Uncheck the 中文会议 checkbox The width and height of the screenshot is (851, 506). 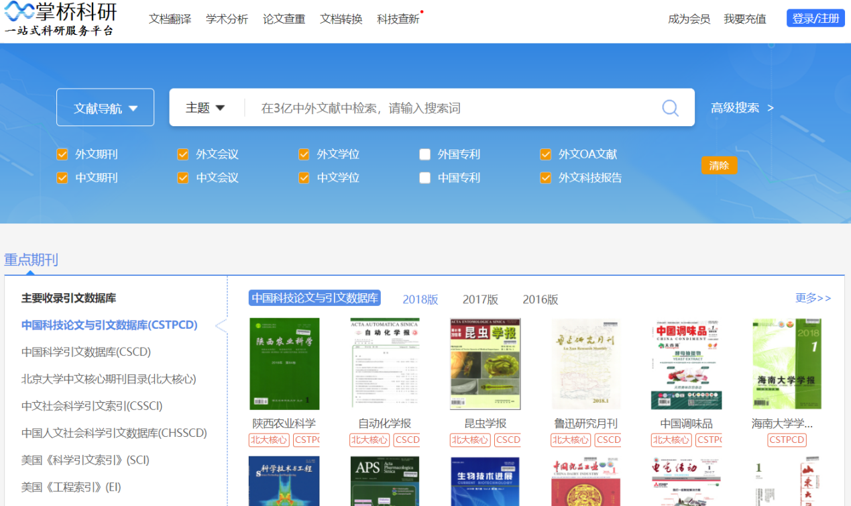(x=183, y=178)
